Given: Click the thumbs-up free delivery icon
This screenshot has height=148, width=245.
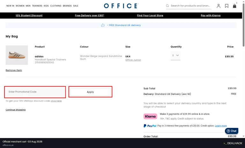Looking at the screenshot, I should point(103,25).
